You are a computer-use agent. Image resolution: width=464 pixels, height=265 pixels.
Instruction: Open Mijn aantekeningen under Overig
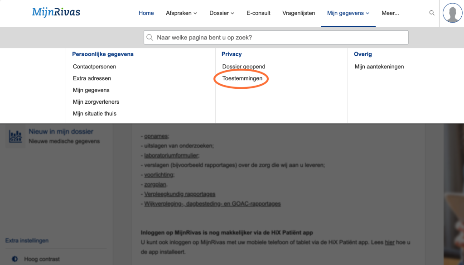(x=379, y=67)
